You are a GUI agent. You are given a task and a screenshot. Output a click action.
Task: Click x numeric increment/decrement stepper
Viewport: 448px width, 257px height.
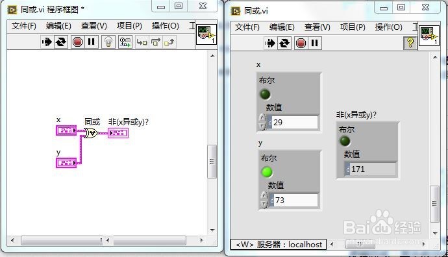click(262, 122)
